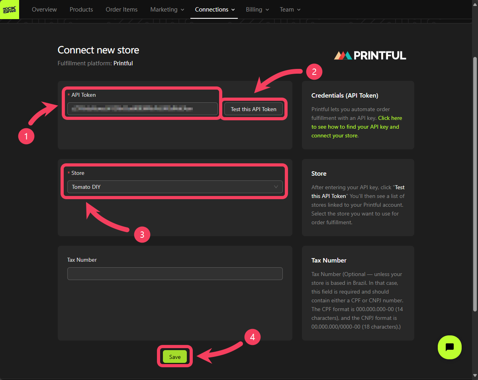Expand the Marketing menu
The height and width of the screenshot is (380, 478).
(x=167, y=10)
